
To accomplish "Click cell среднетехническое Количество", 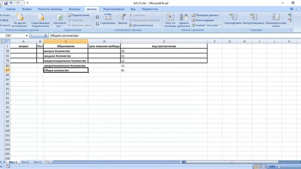I will coord(66,66).
